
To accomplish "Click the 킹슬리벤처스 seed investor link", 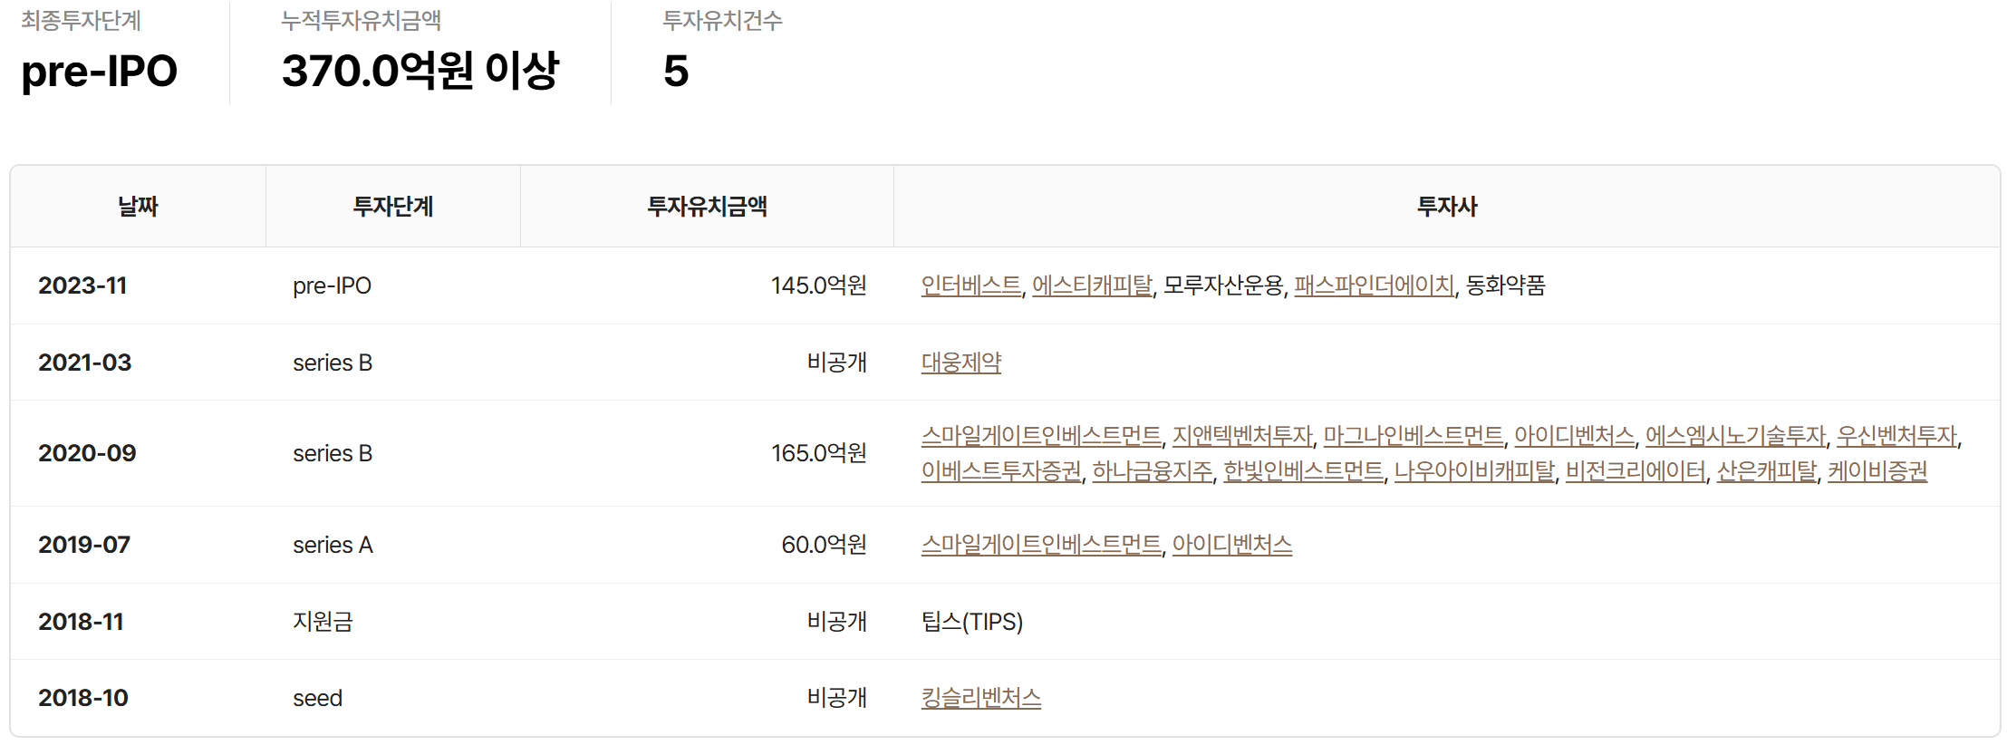I will tap(981, 698).
